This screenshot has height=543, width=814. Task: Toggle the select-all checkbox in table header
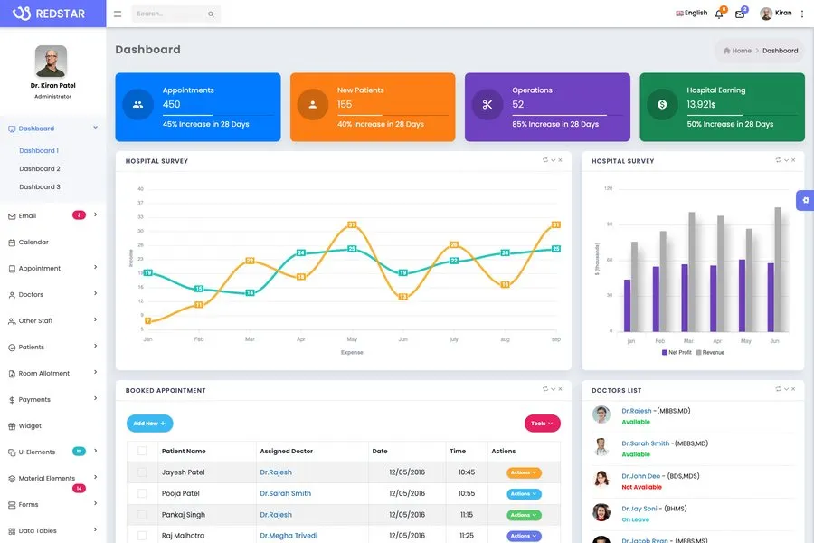tap(142, 451)
